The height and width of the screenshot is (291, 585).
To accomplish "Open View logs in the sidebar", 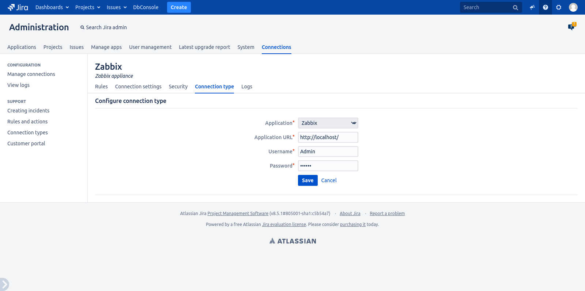I will pos(18,85).
